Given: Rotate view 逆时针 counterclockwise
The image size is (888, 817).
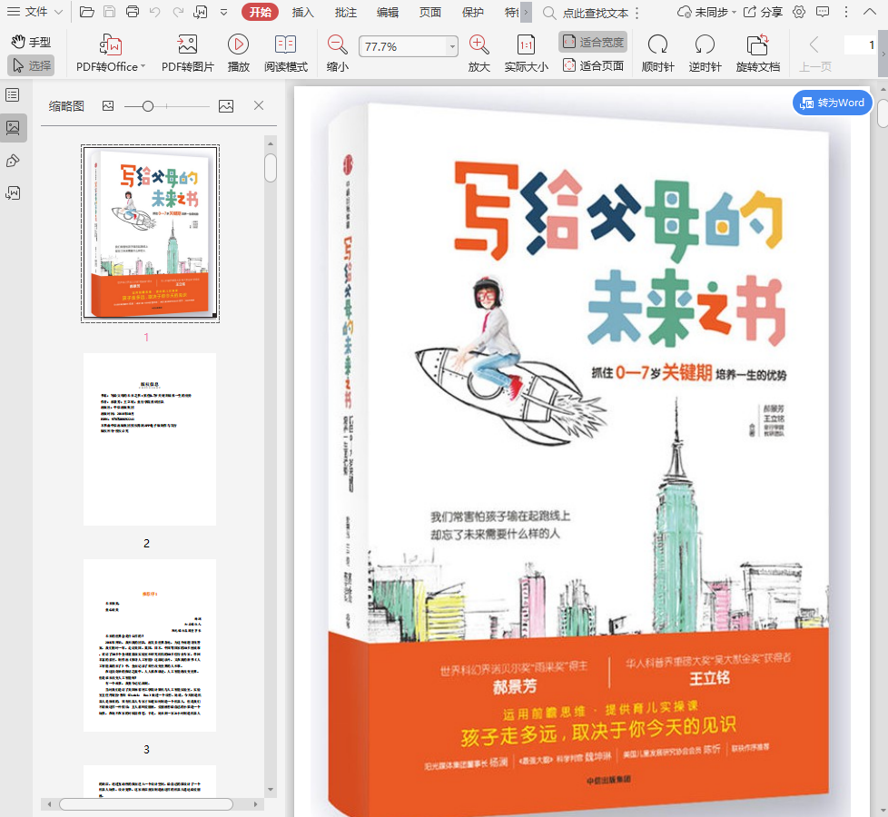Looking at the screenshot, I should [x=705, y=54].
